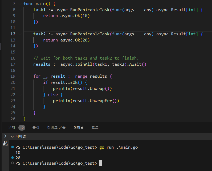Viewport: 212px width, 171px height.
Task: Focus the terminal cursor at the last prompt
Action: pos(100,163)
